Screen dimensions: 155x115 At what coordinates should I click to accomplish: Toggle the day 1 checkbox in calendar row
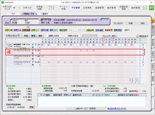point(43,45)
